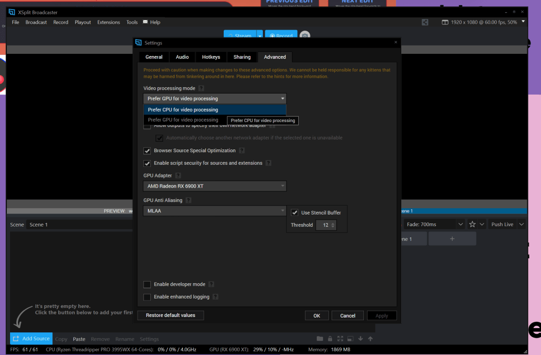Switch to the Audio tab

(182, 57)
